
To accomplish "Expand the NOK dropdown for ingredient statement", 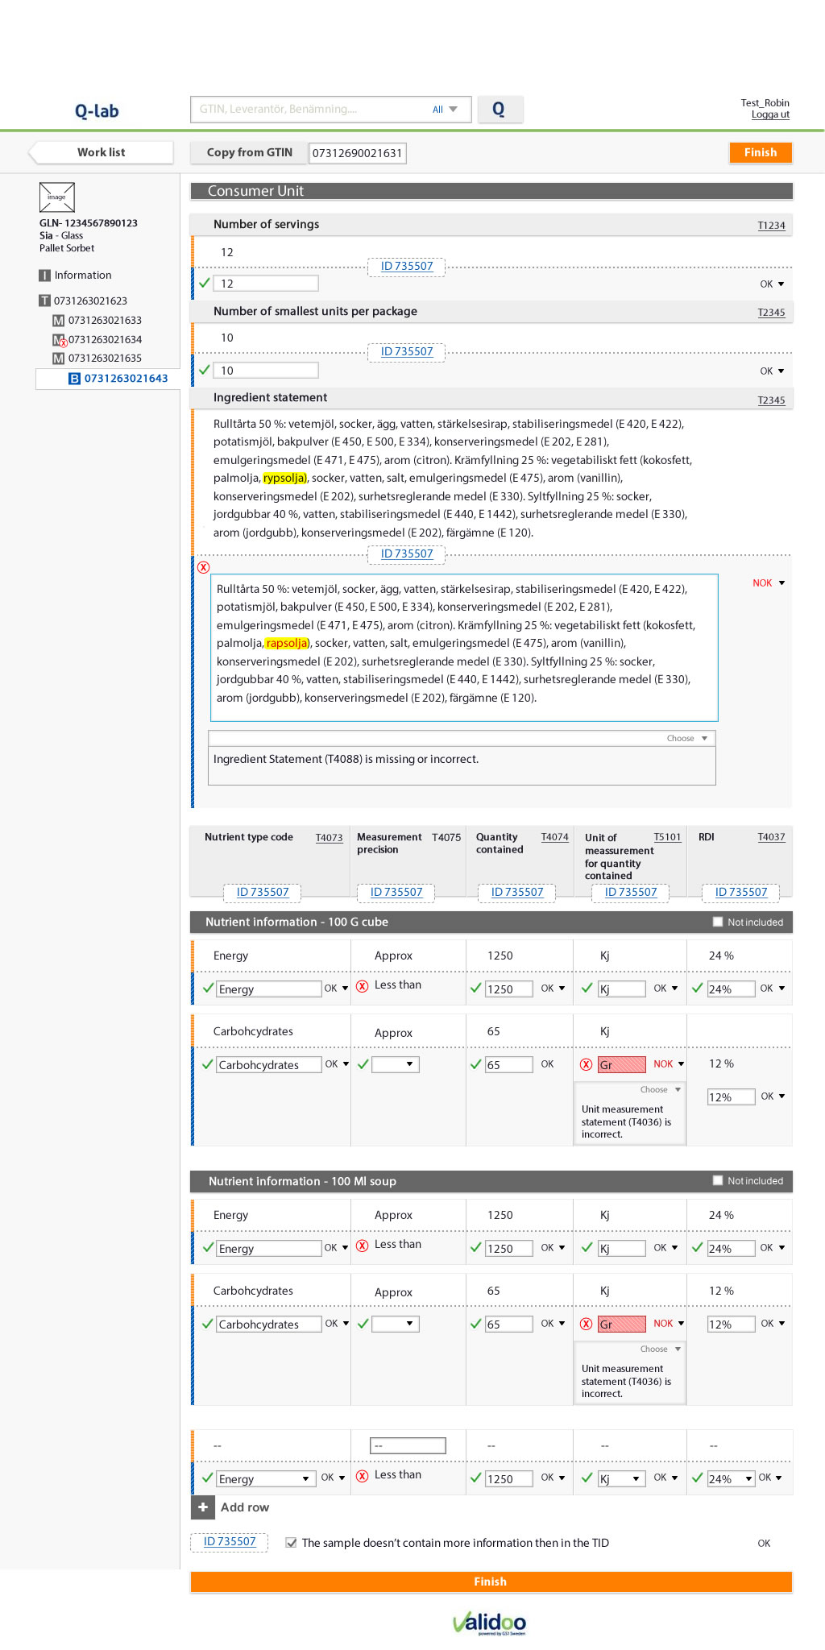I will click(x=769, y=582).
